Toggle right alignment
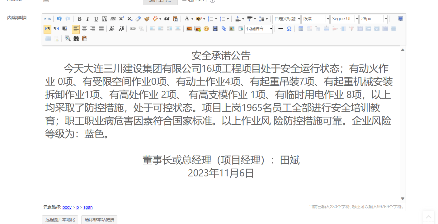This screenshot has width=438, height=224. tap(93, 29)
